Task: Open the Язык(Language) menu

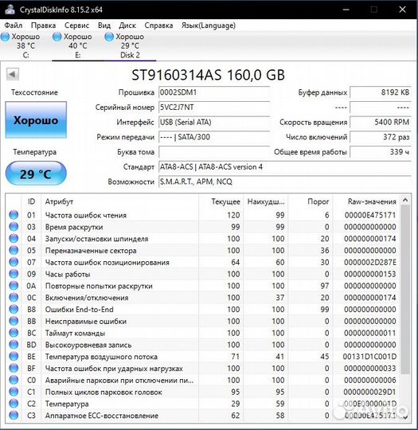Action: (x=209, y=25)
